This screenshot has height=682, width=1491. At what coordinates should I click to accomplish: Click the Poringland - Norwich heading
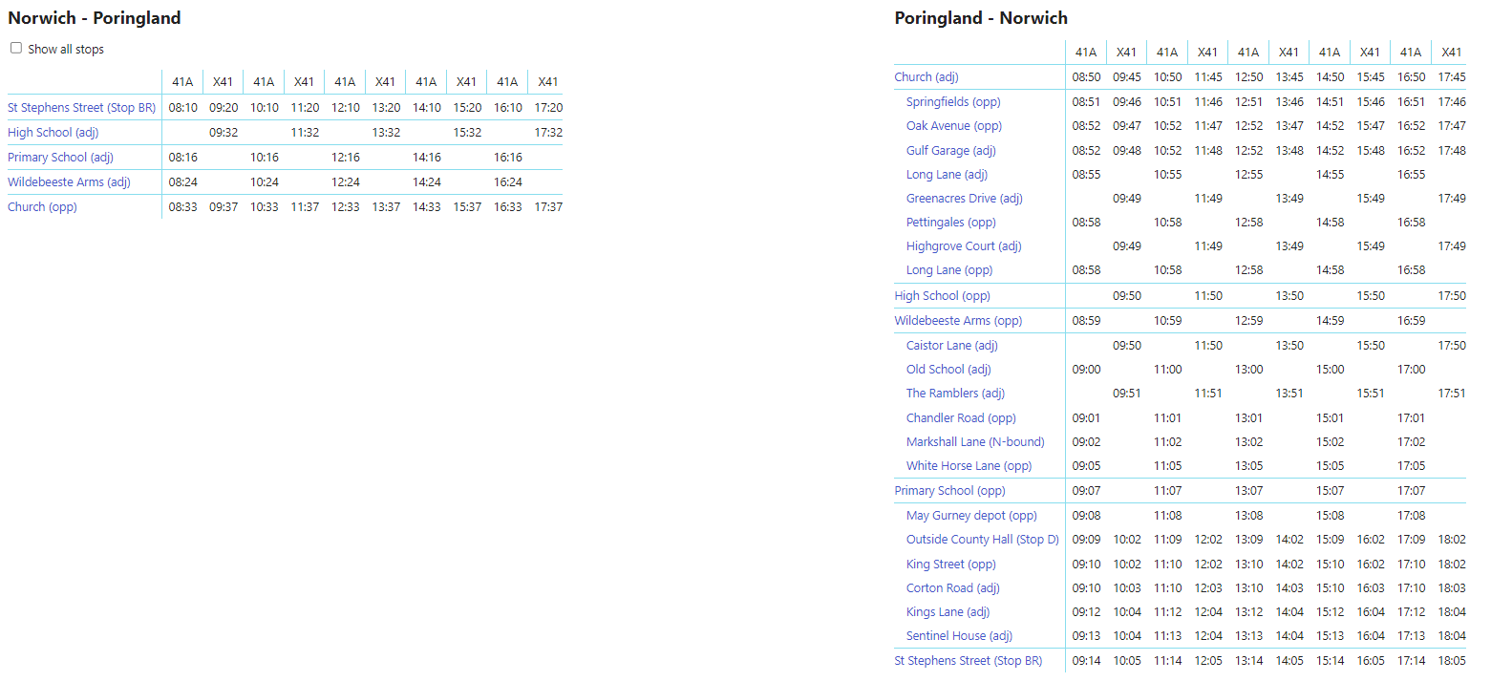click(981, 18)
